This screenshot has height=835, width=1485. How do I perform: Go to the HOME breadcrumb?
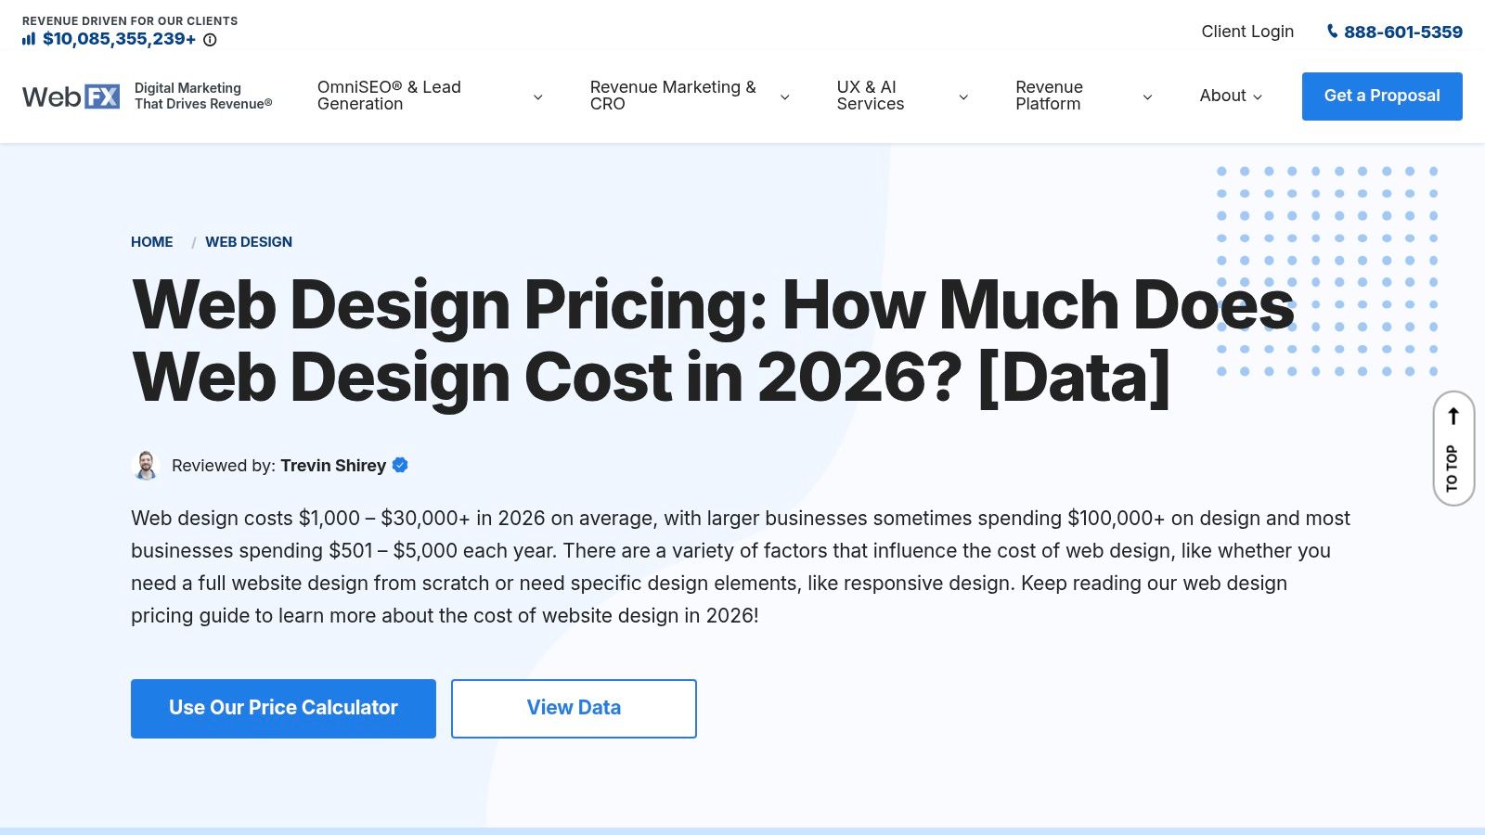[x=151, y=242]
